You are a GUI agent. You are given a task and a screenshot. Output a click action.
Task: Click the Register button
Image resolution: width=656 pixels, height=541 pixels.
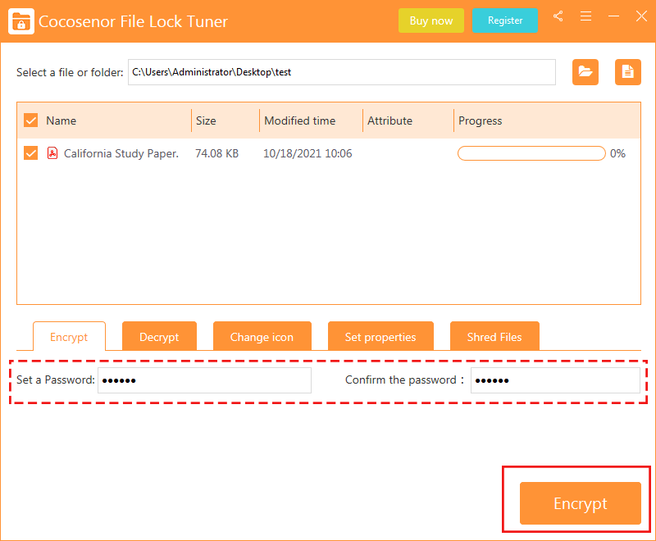(x=505, y=20)
